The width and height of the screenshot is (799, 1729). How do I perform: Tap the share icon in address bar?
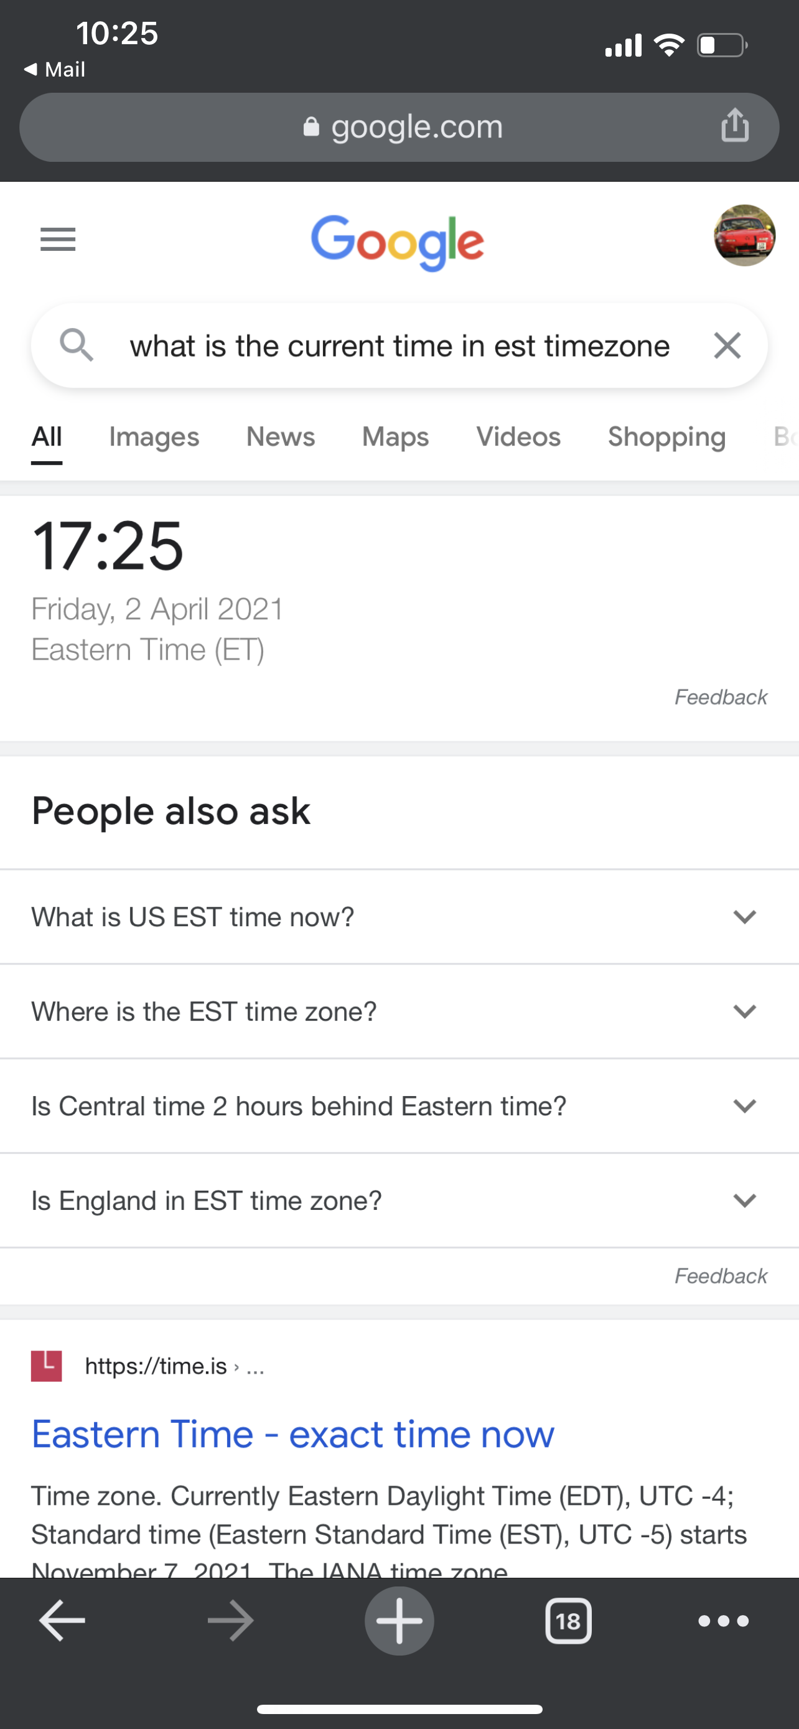tap(735, 125)
